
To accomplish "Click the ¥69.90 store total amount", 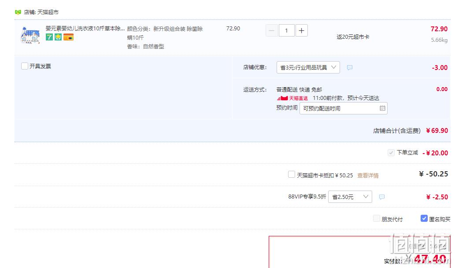I will point(437,131).
